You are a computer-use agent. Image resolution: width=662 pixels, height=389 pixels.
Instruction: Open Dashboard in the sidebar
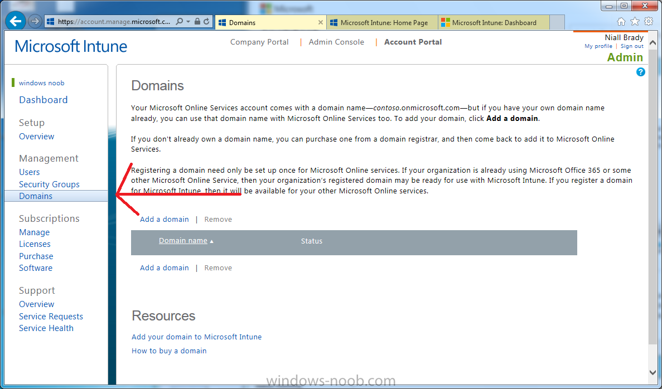[x=43, y=100]
